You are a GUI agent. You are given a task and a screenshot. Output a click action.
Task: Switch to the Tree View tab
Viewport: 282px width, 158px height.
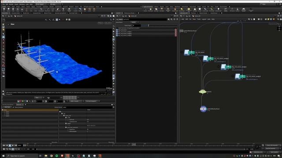click(x=193, y=13)
